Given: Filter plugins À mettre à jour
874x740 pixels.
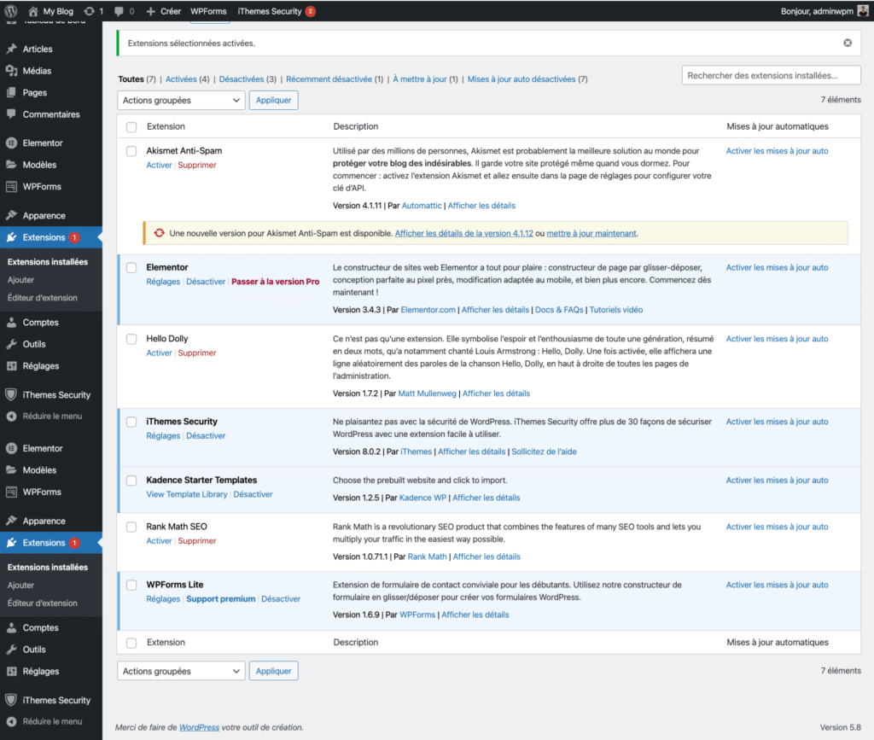Looking at the screenshot, I should point(420,79).
